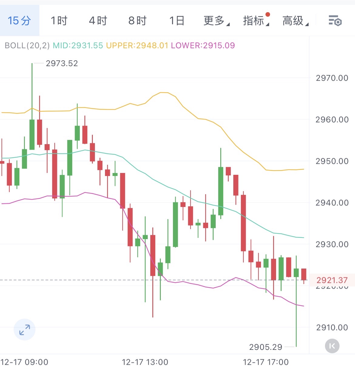Image resolution: width=355 pixels, height=369 pixels.
Task: Click the fullscreen expand arrows icon
Action: tap(25, 330)
